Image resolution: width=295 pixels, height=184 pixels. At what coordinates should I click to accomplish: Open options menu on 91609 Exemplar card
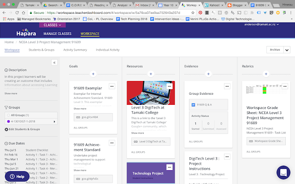coord(112,86)
